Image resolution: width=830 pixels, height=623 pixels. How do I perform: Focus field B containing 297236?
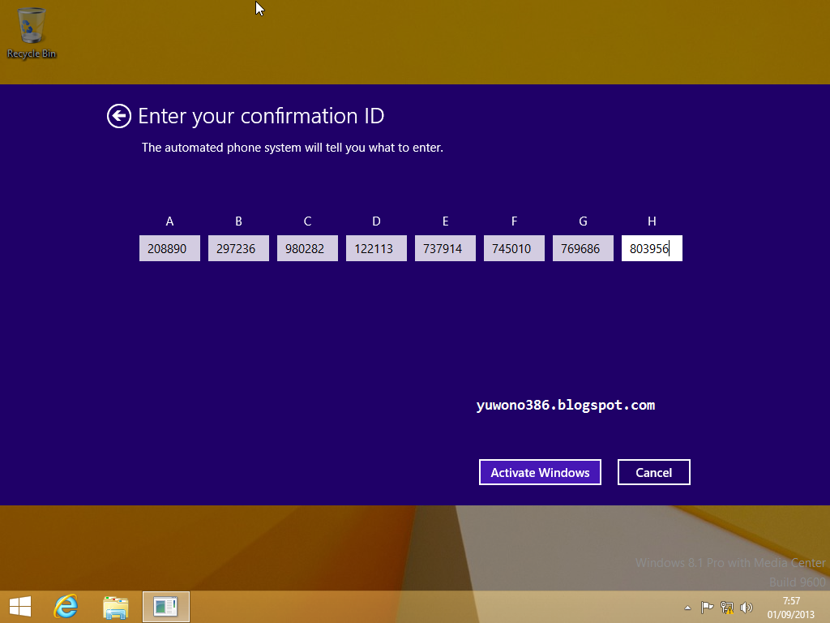[x=238, y=248]
